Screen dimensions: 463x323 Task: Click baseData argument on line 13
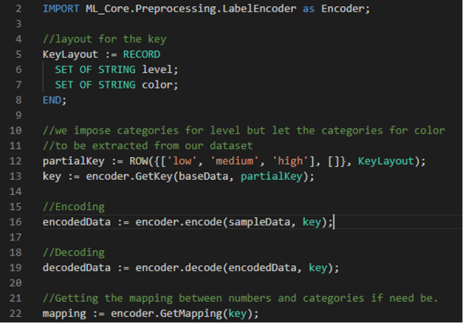point(204,176)
